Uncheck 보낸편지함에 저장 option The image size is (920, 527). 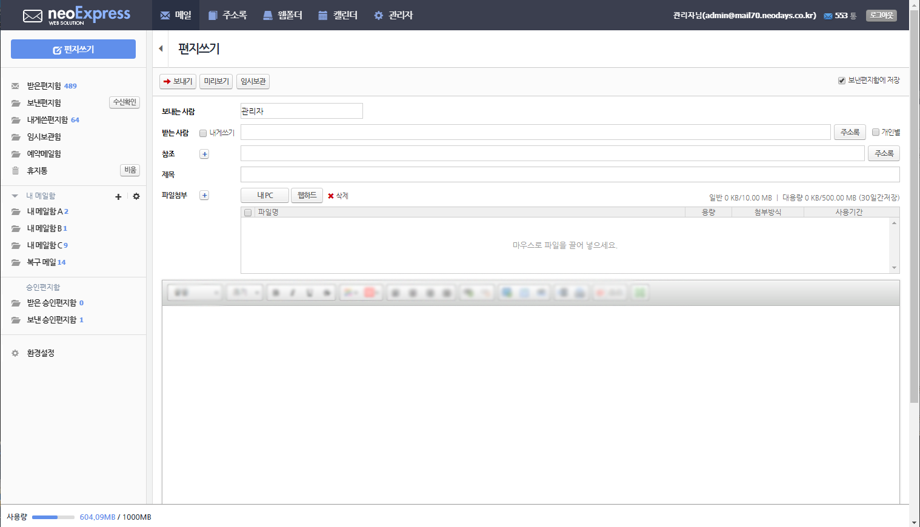point(842,81)
